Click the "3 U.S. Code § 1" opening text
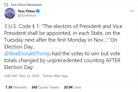The height and width of the screenshot is (92, 138). (22, 26)
